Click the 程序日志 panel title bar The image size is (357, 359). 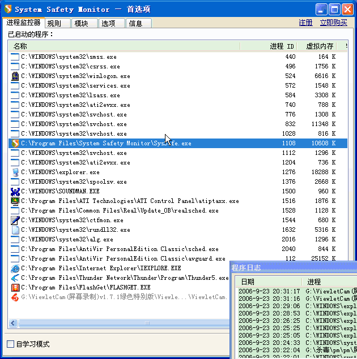pos(294,267)
